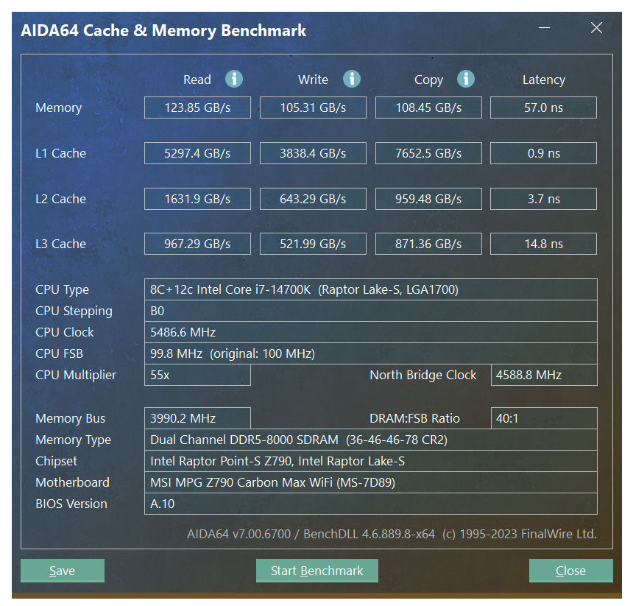633x606 pixels.
Task: Click the Save button
Action: 63,571
